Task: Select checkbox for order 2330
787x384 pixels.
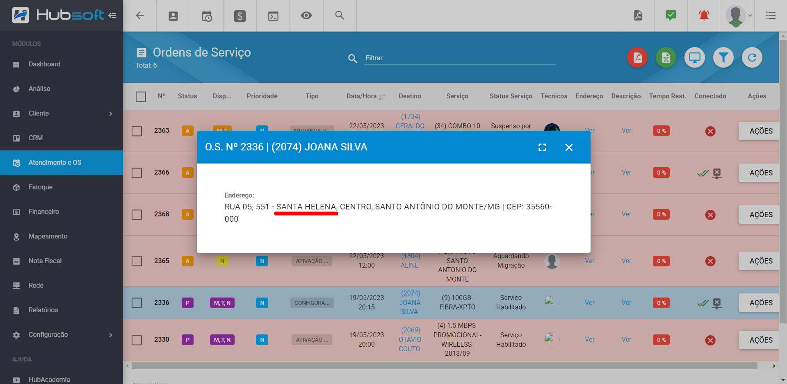Action: [137, 340]
